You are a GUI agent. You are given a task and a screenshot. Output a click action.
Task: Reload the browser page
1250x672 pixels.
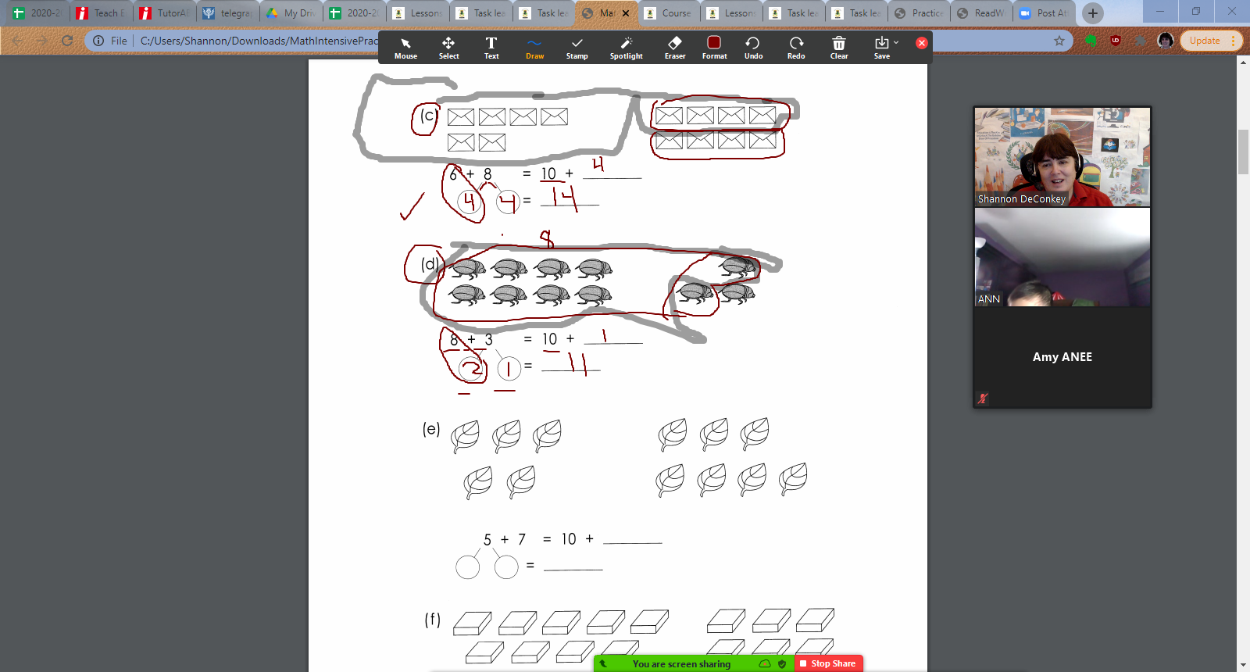[67, 41]
